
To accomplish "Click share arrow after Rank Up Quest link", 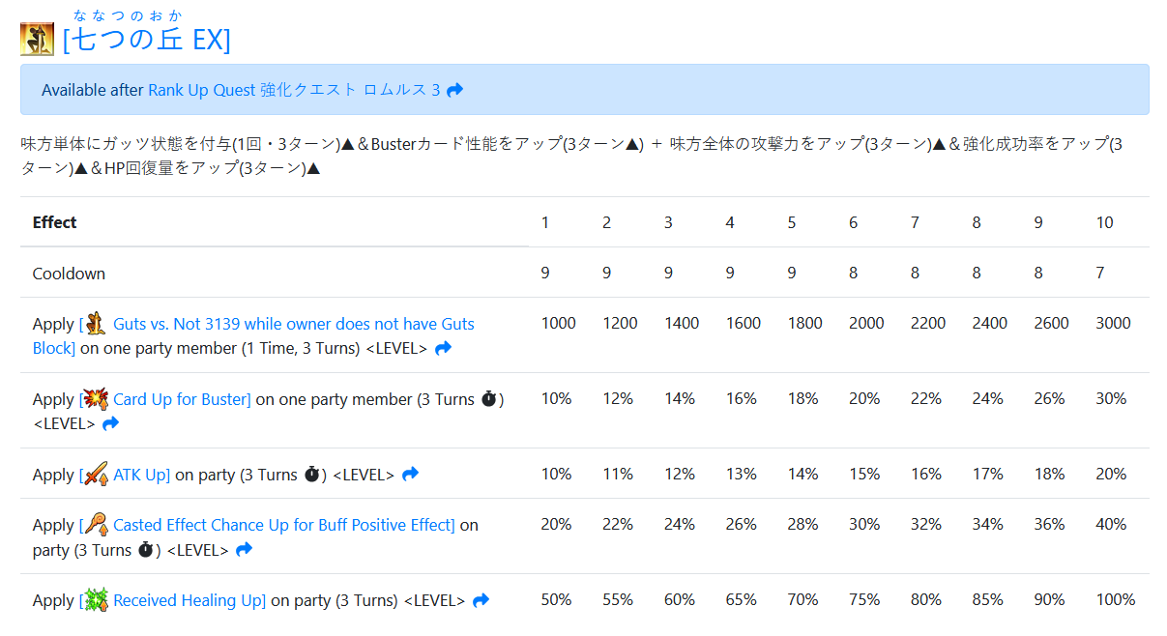I will (x=455, y=90).
